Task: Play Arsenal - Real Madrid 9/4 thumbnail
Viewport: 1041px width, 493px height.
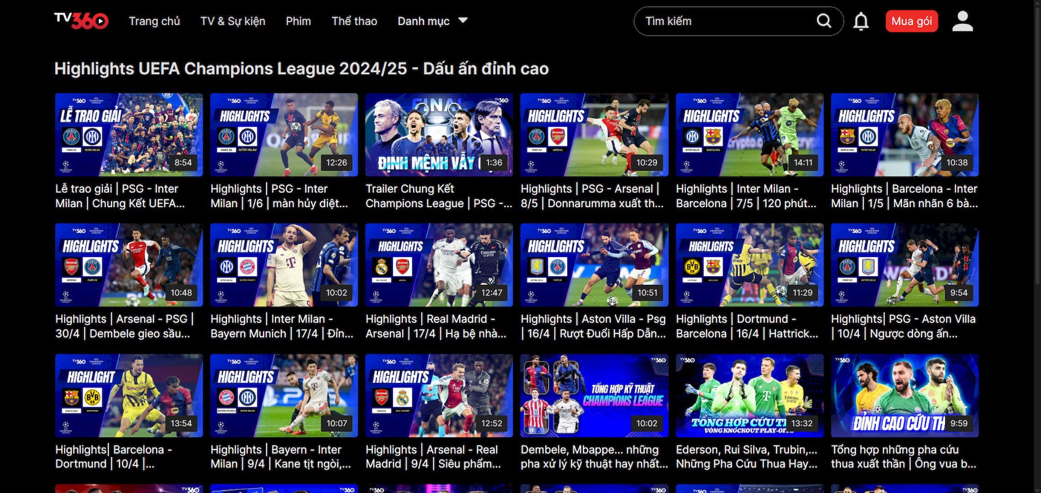Action: coord(439,395)
